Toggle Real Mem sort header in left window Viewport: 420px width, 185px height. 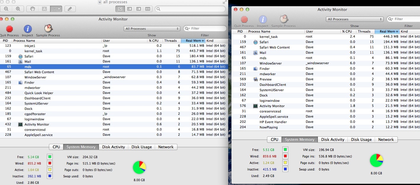[193, 41]
